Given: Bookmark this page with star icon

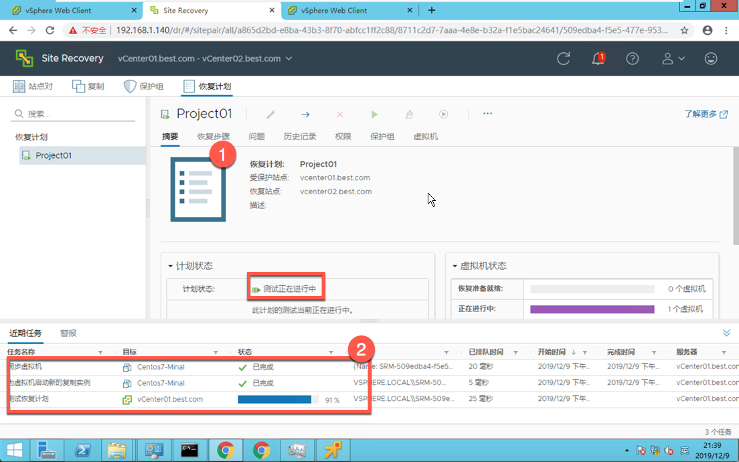Looking at the screenshot, I should (x=684, y=30).
